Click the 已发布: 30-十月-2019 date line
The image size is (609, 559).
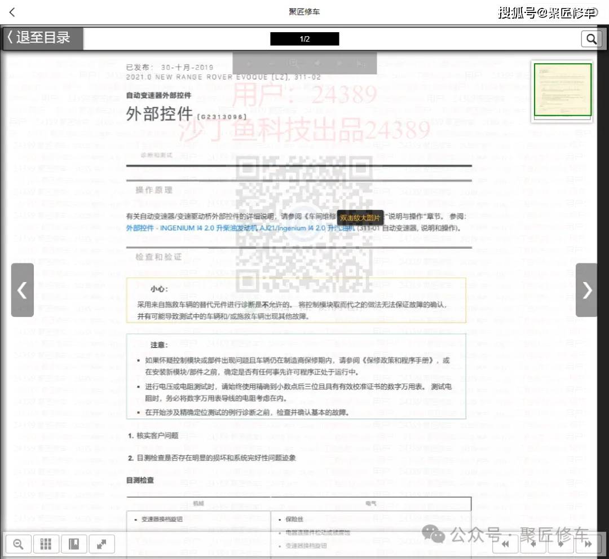(x=170, y=67)
